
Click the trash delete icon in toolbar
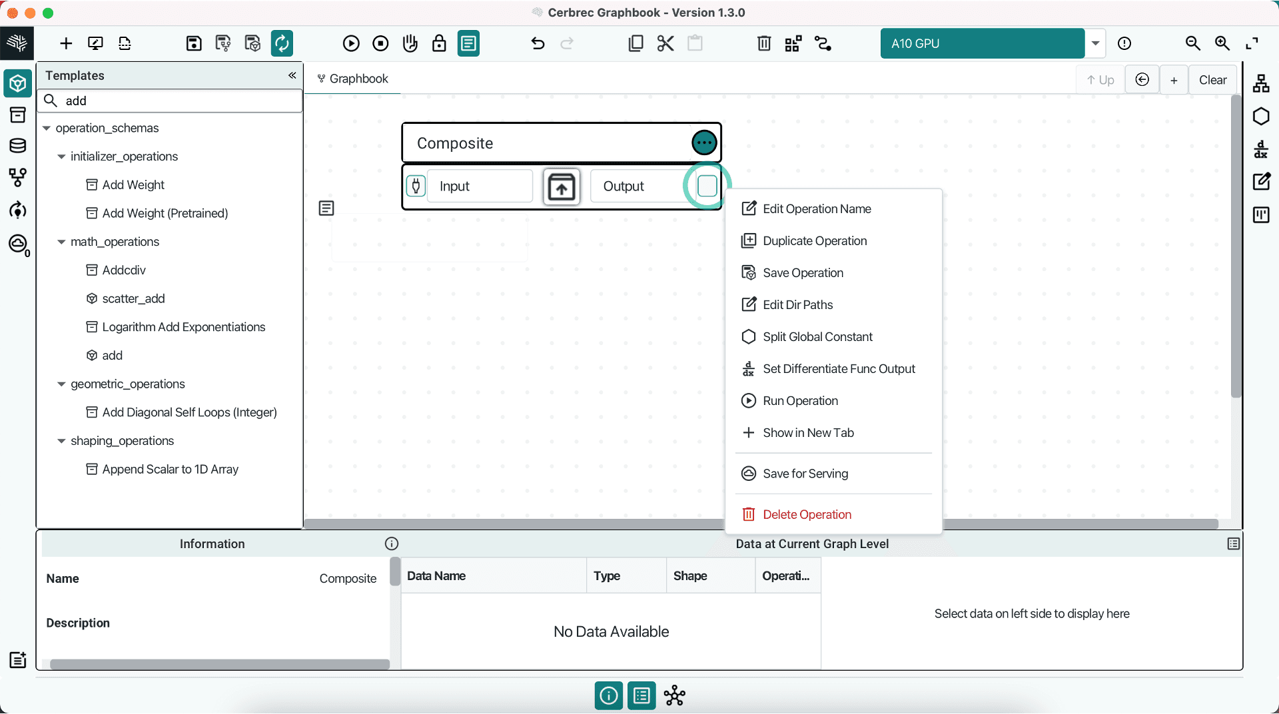[x=763, y=44]
